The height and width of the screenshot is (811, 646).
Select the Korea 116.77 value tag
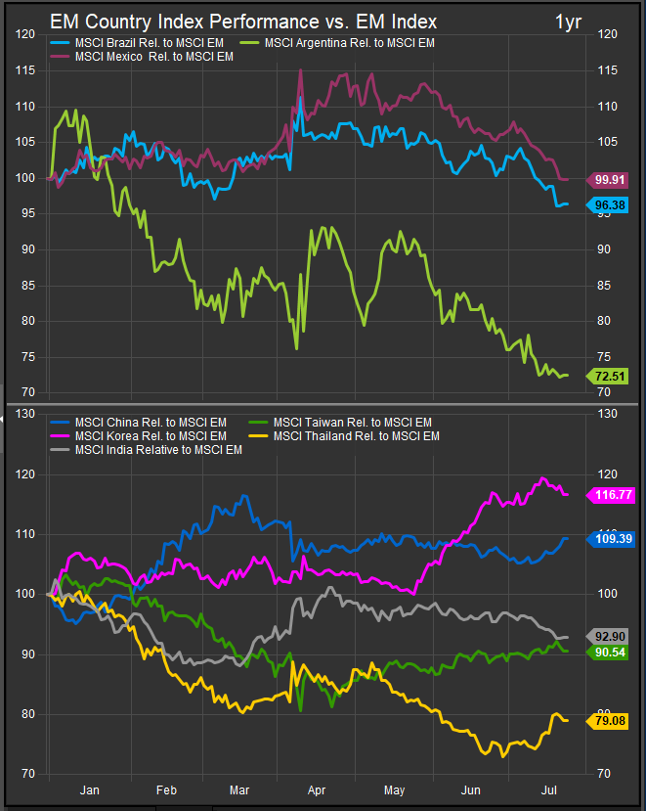click(613, 495)
